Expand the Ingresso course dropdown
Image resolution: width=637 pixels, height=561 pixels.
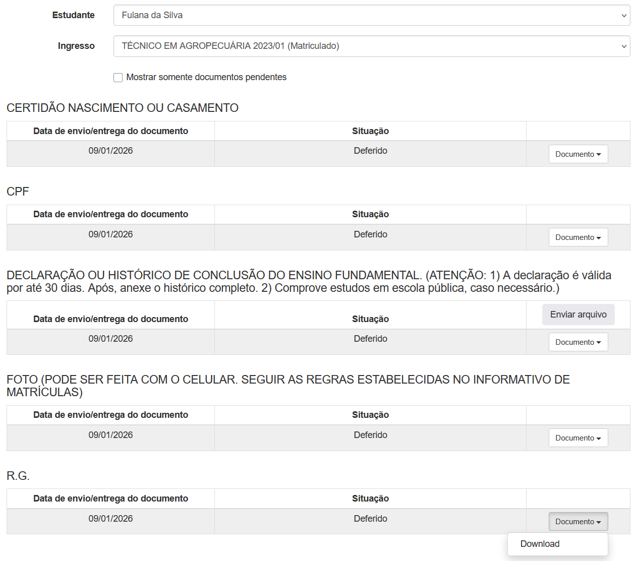(x=371, y=46)
